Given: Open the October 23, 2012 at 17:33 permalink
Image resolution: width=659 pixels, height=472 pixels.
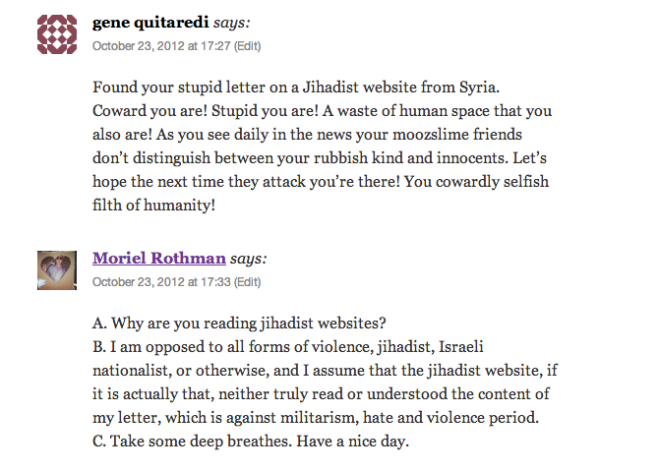Looking at the screenshot, I should 160,281.
